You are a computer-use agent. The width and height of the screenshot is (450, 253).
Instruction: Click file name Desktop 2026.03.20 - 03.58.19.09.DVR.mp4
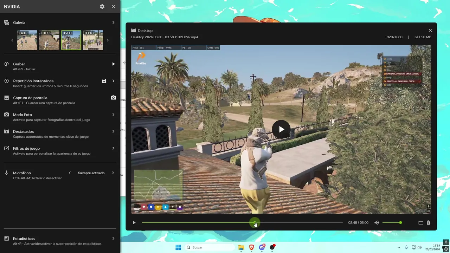pos(165,37)
